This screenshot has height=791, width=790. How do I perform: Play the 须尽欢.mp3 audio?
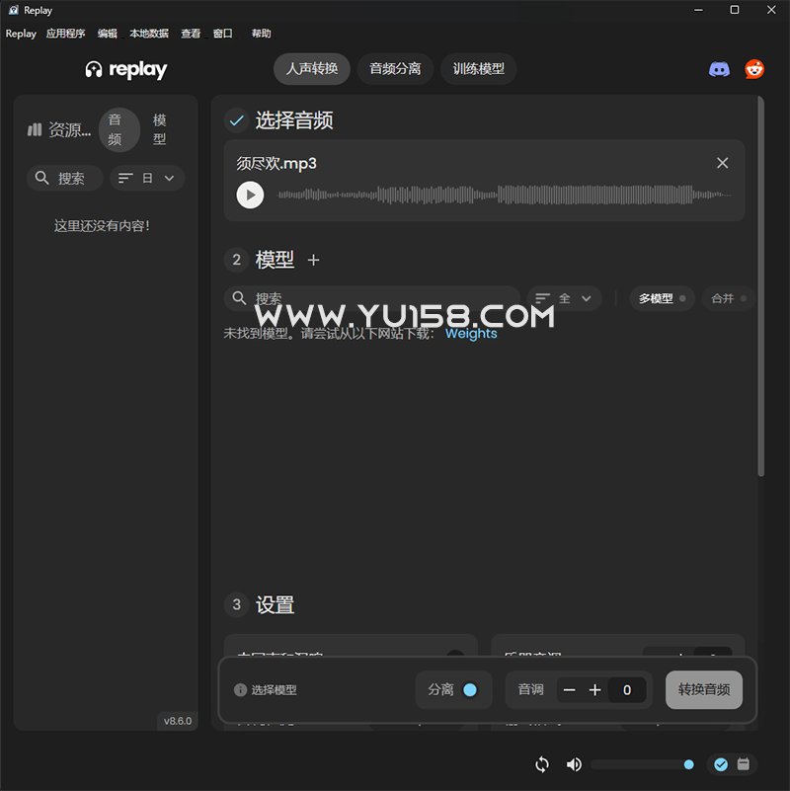[250, 195]
